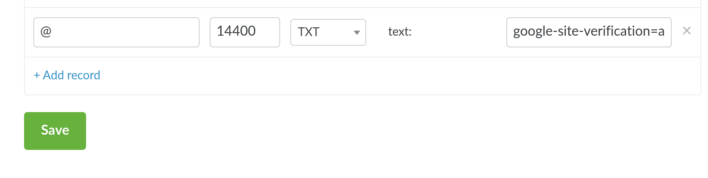Image resolution: width=708 pixels, height=178 pixels.
Task: Click the plus sign before Add record
Action: click(x=37, y=76)
